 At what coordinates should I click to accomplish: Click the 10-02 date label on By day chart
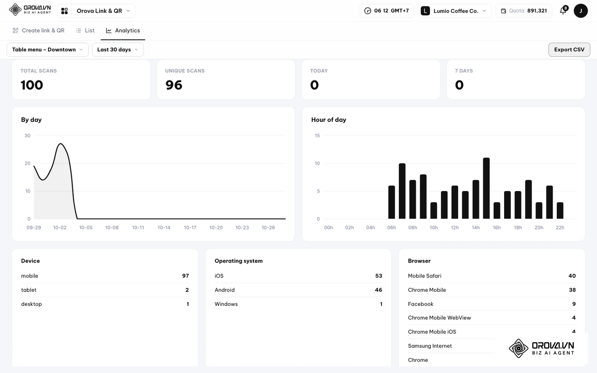(60, 228)
